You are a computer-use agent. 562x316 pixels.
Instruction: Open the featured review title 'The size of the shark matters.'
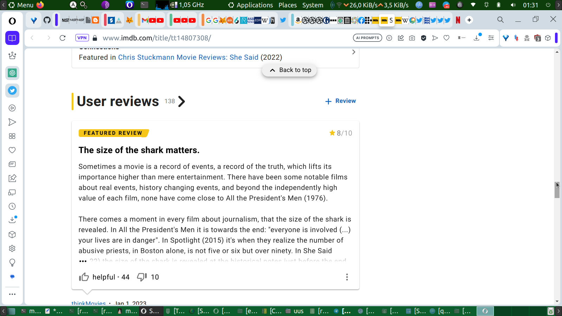pyautogui.click(x=139, y=150)
